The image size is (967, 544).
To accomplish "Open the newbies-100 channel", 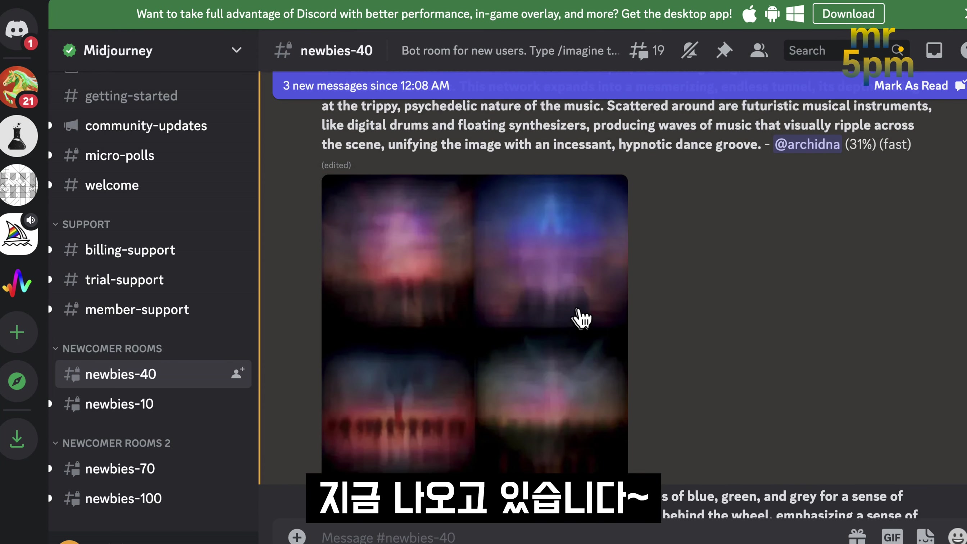I will (153, 498).
